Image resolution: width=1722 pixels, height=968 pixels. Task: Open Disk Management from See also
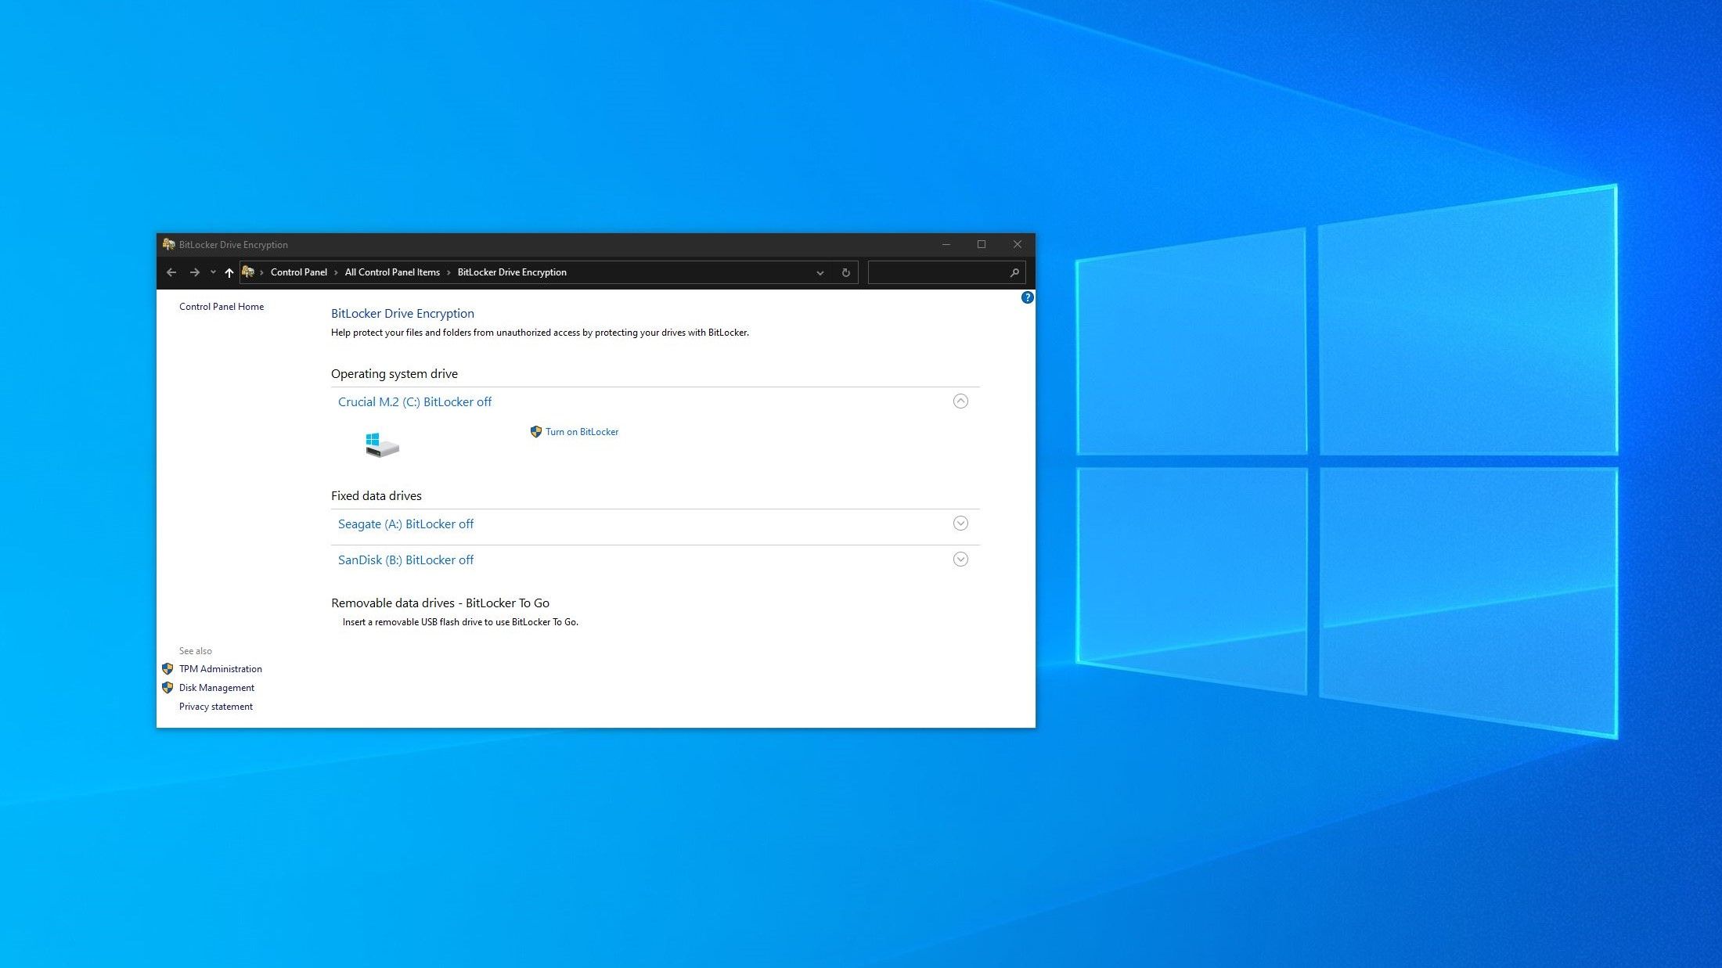point(216,687)
